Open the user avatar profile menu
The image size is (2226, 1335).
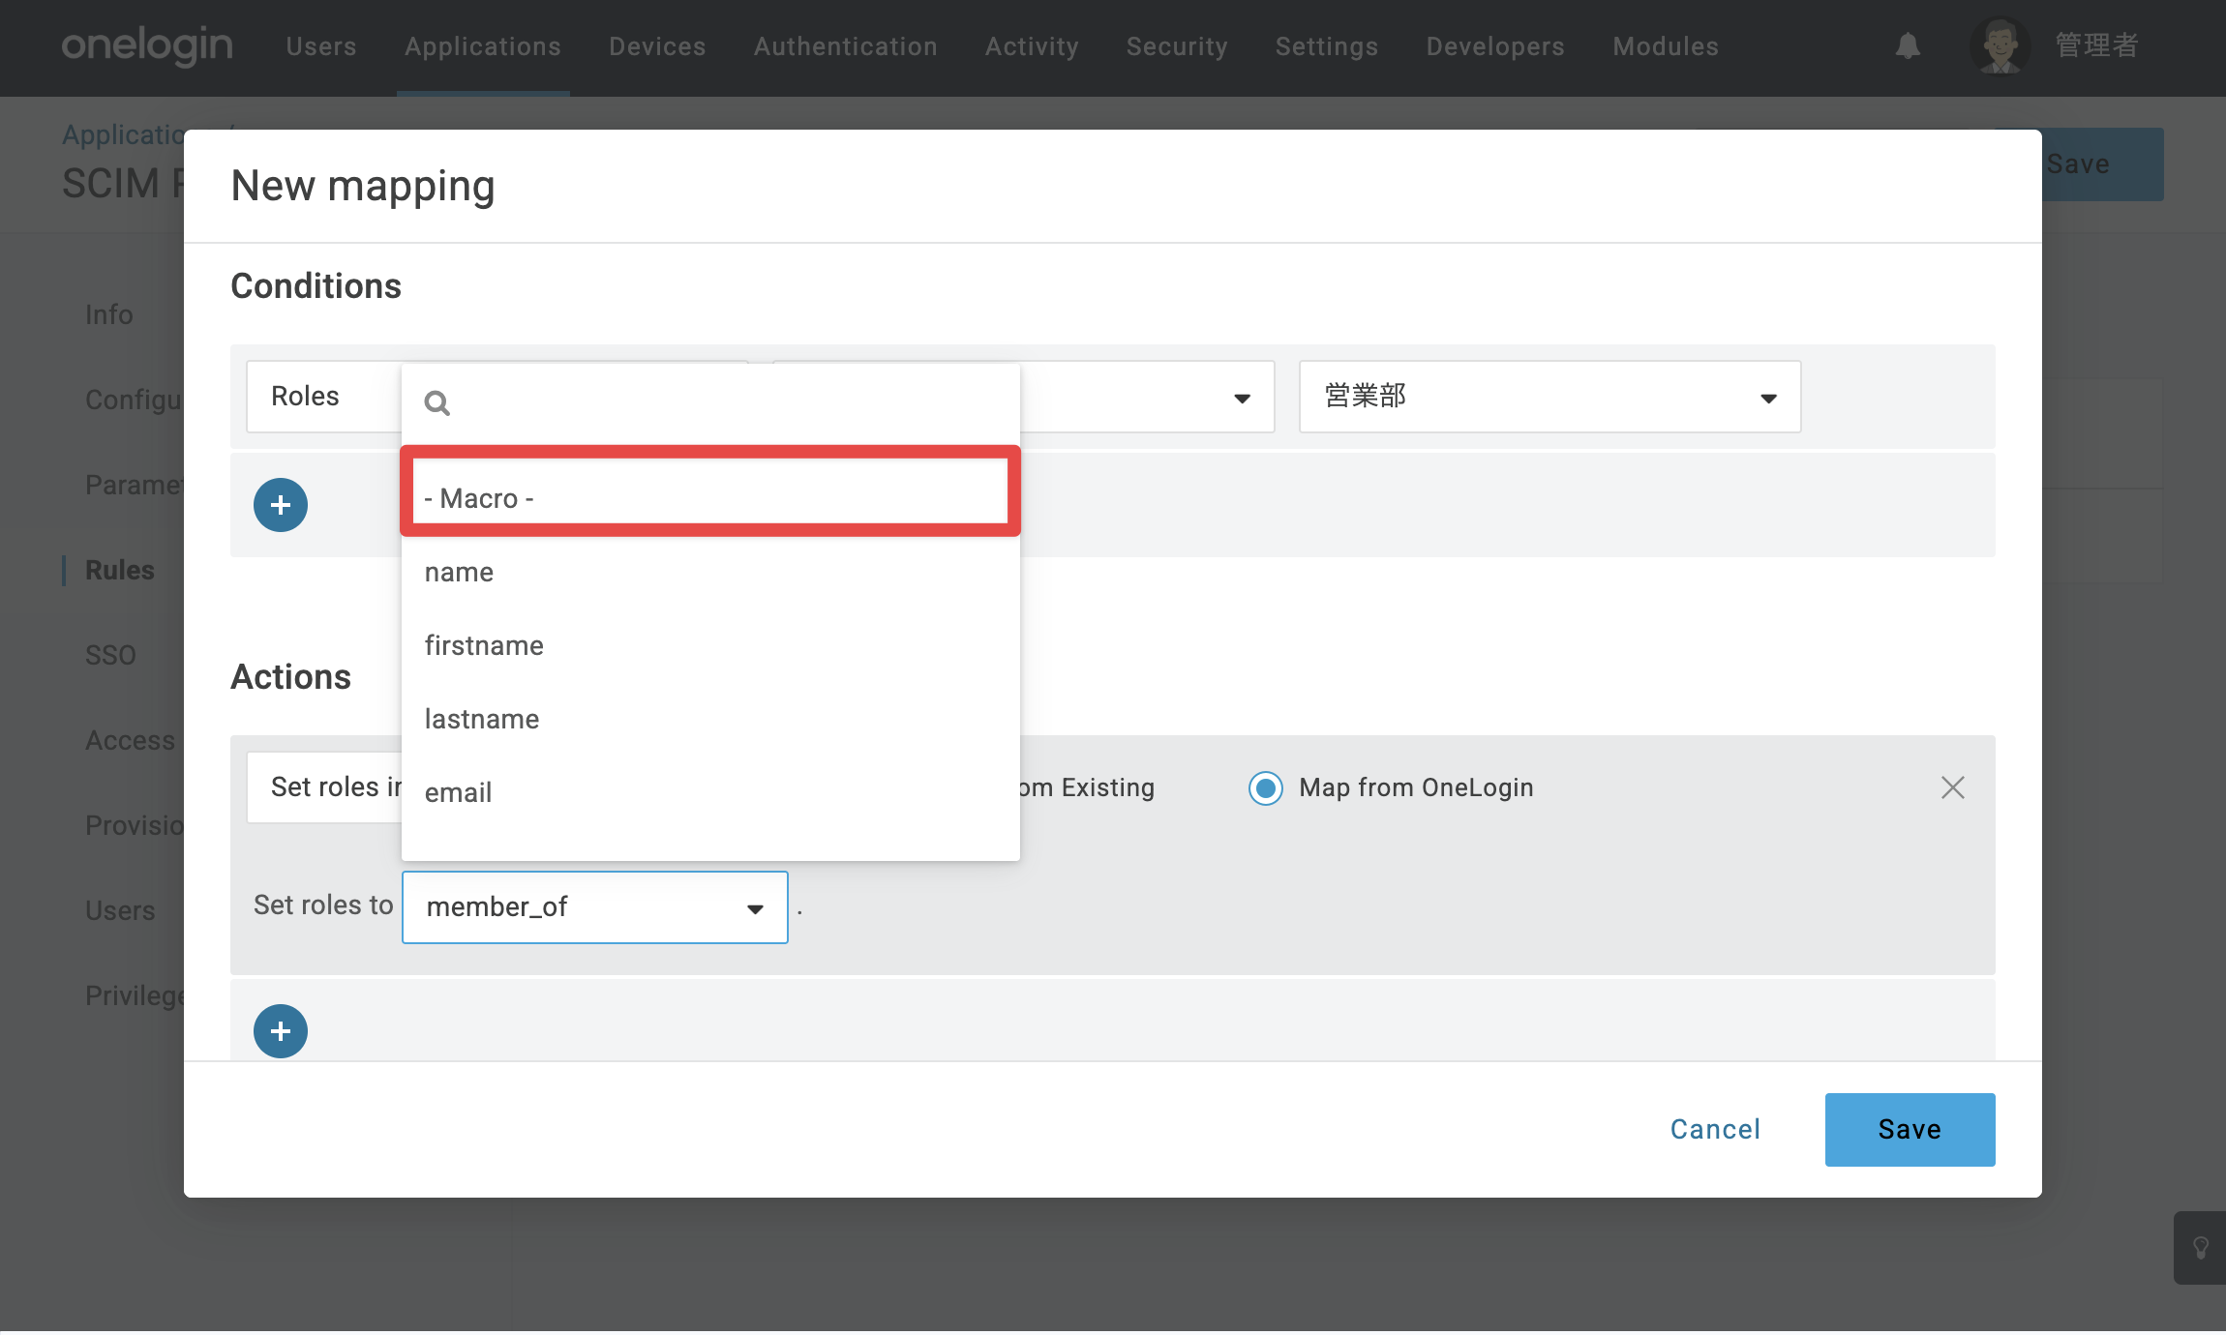coord(2000,45)
